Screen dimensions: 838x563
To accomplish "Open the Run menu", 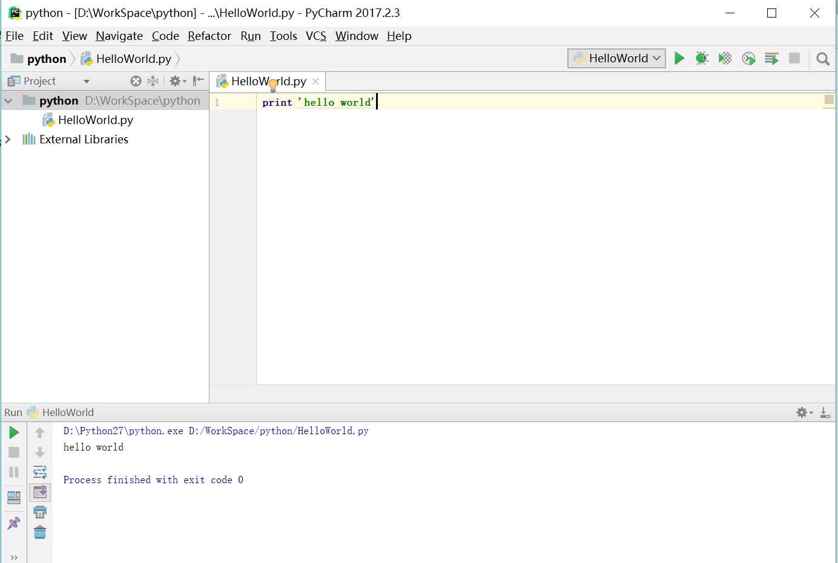I will coord(251,36).
